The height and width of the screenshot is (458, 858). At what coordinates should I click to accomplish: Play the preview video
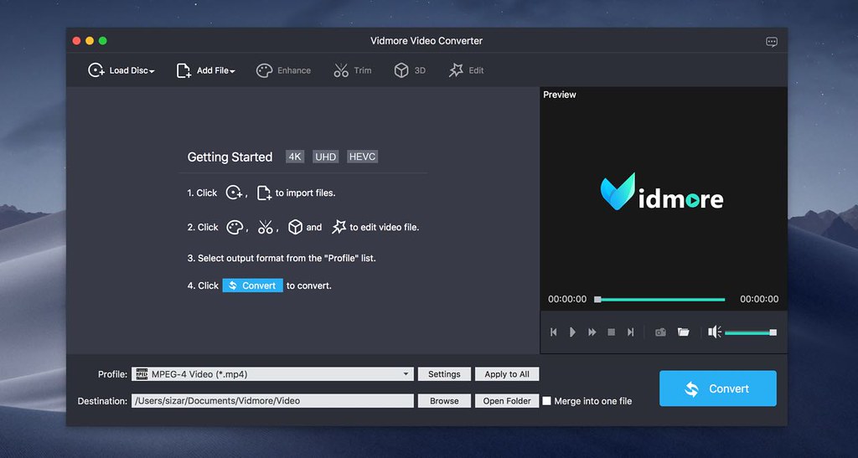coord(572,332)
